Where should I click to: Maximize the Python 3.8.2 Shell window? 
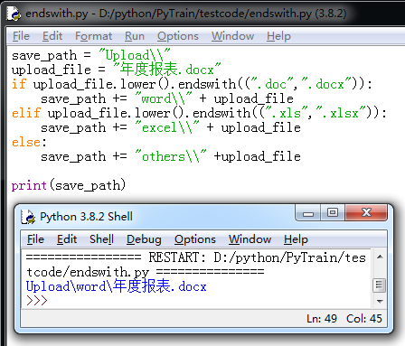(333, 213)
